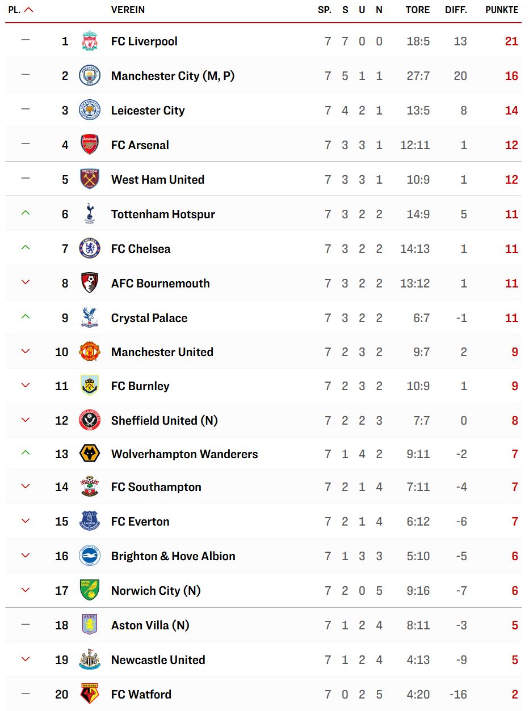Open the FC Arsenal team link
Image resolution: width=529 pixels, height=711 pixels.
[140, 145]
